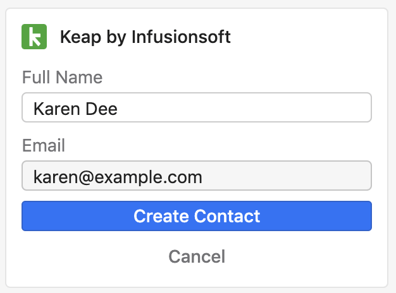Viewport: 396px width, 293px height.
Task: Submit the form with the blue Create Contact button
Action: (x=197, y=216)
